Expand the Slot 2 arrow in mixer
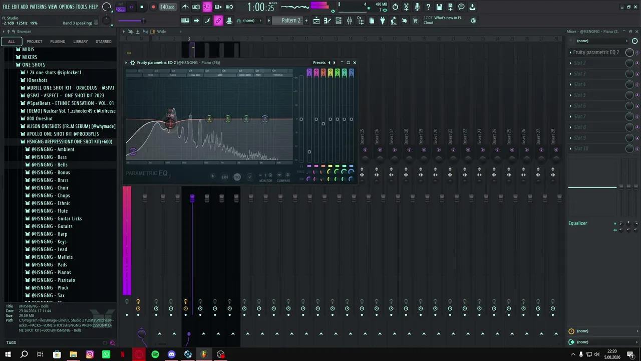The image size is (641, 361). point(570,63)
